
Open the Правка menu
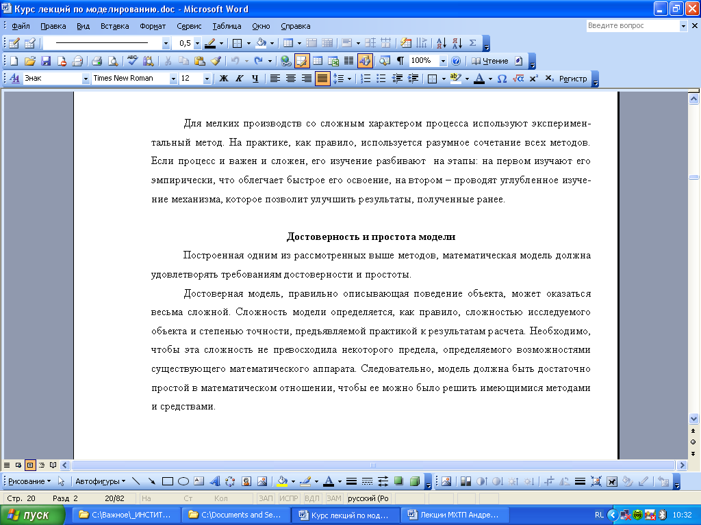(x=53, y=26)
